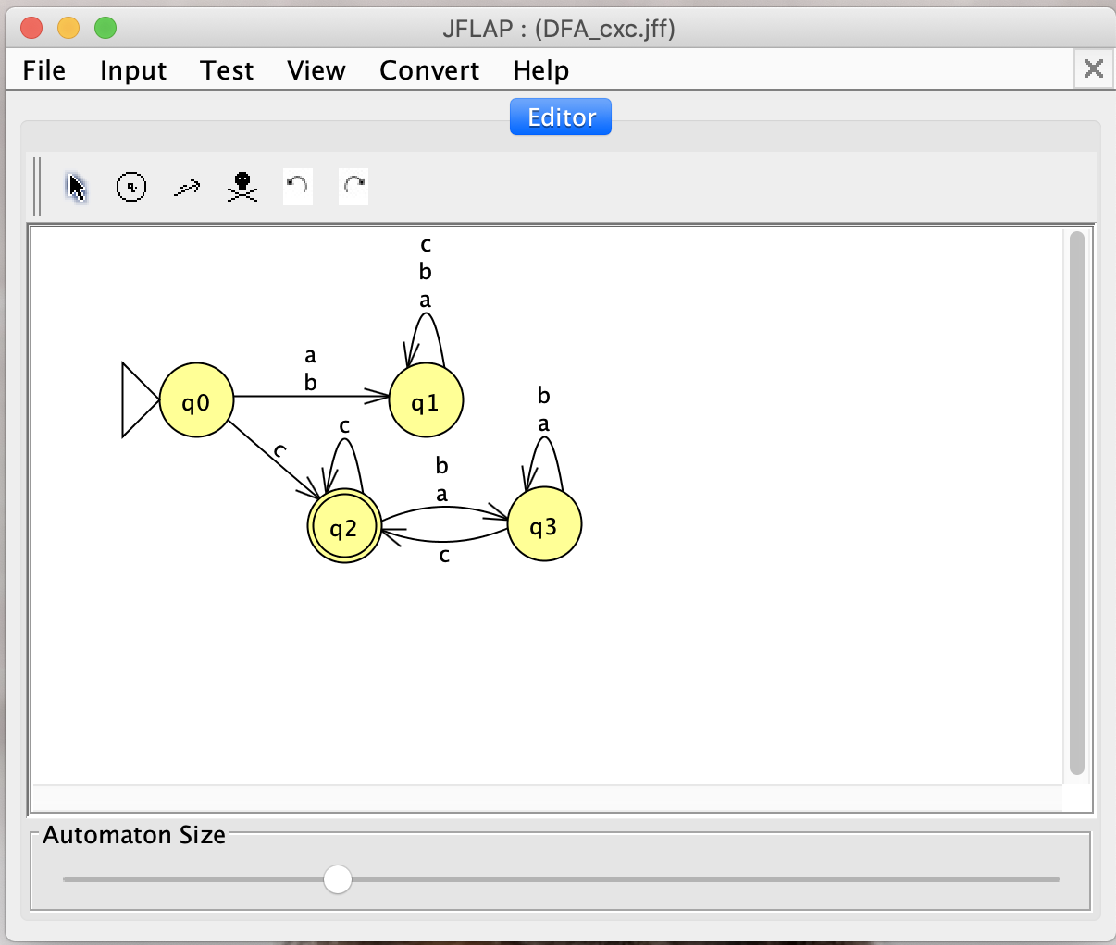
Task: Click the close button in the JFLAP title bar
Action: (x=31, y=28)
